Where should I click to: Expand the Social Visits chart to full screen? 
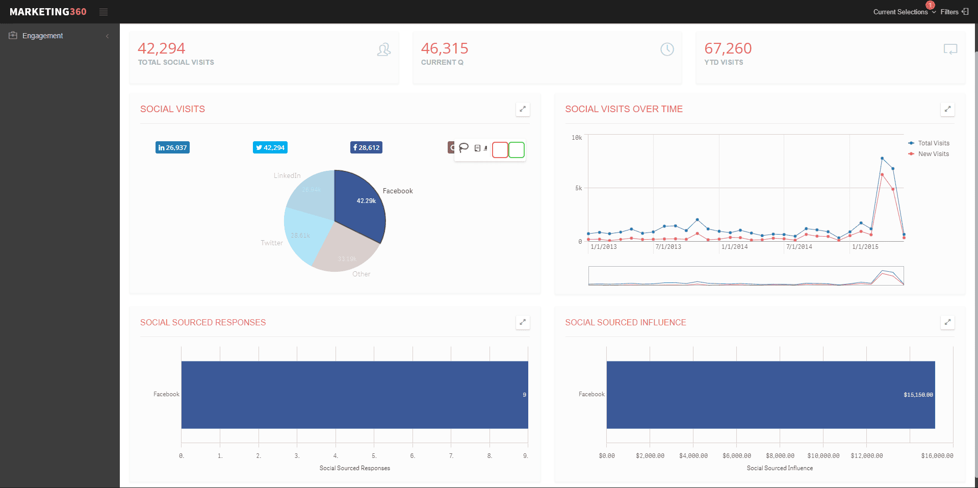click(x=523, y=109)
